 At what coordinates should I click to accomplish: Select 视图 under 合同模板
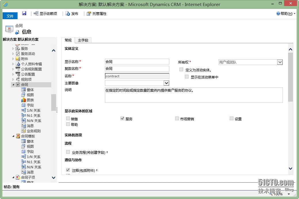click(x=30, y=146)
